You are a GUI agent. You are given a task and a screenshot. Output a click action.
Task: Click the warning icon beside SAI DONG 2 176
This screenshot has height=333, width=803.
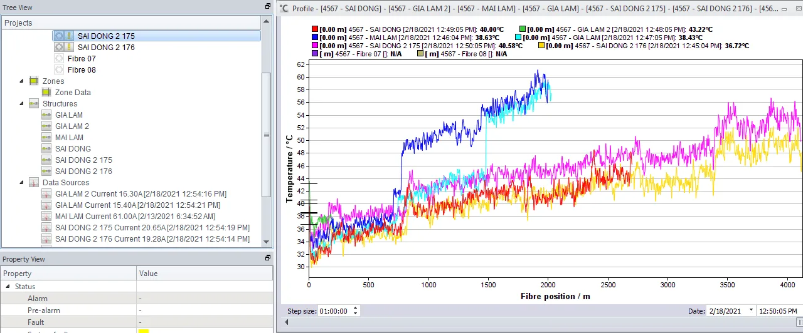(69, 48)
